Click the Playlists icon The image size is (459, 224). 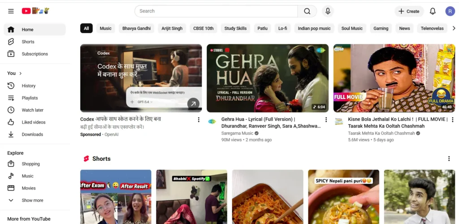(x=11, y=98)
